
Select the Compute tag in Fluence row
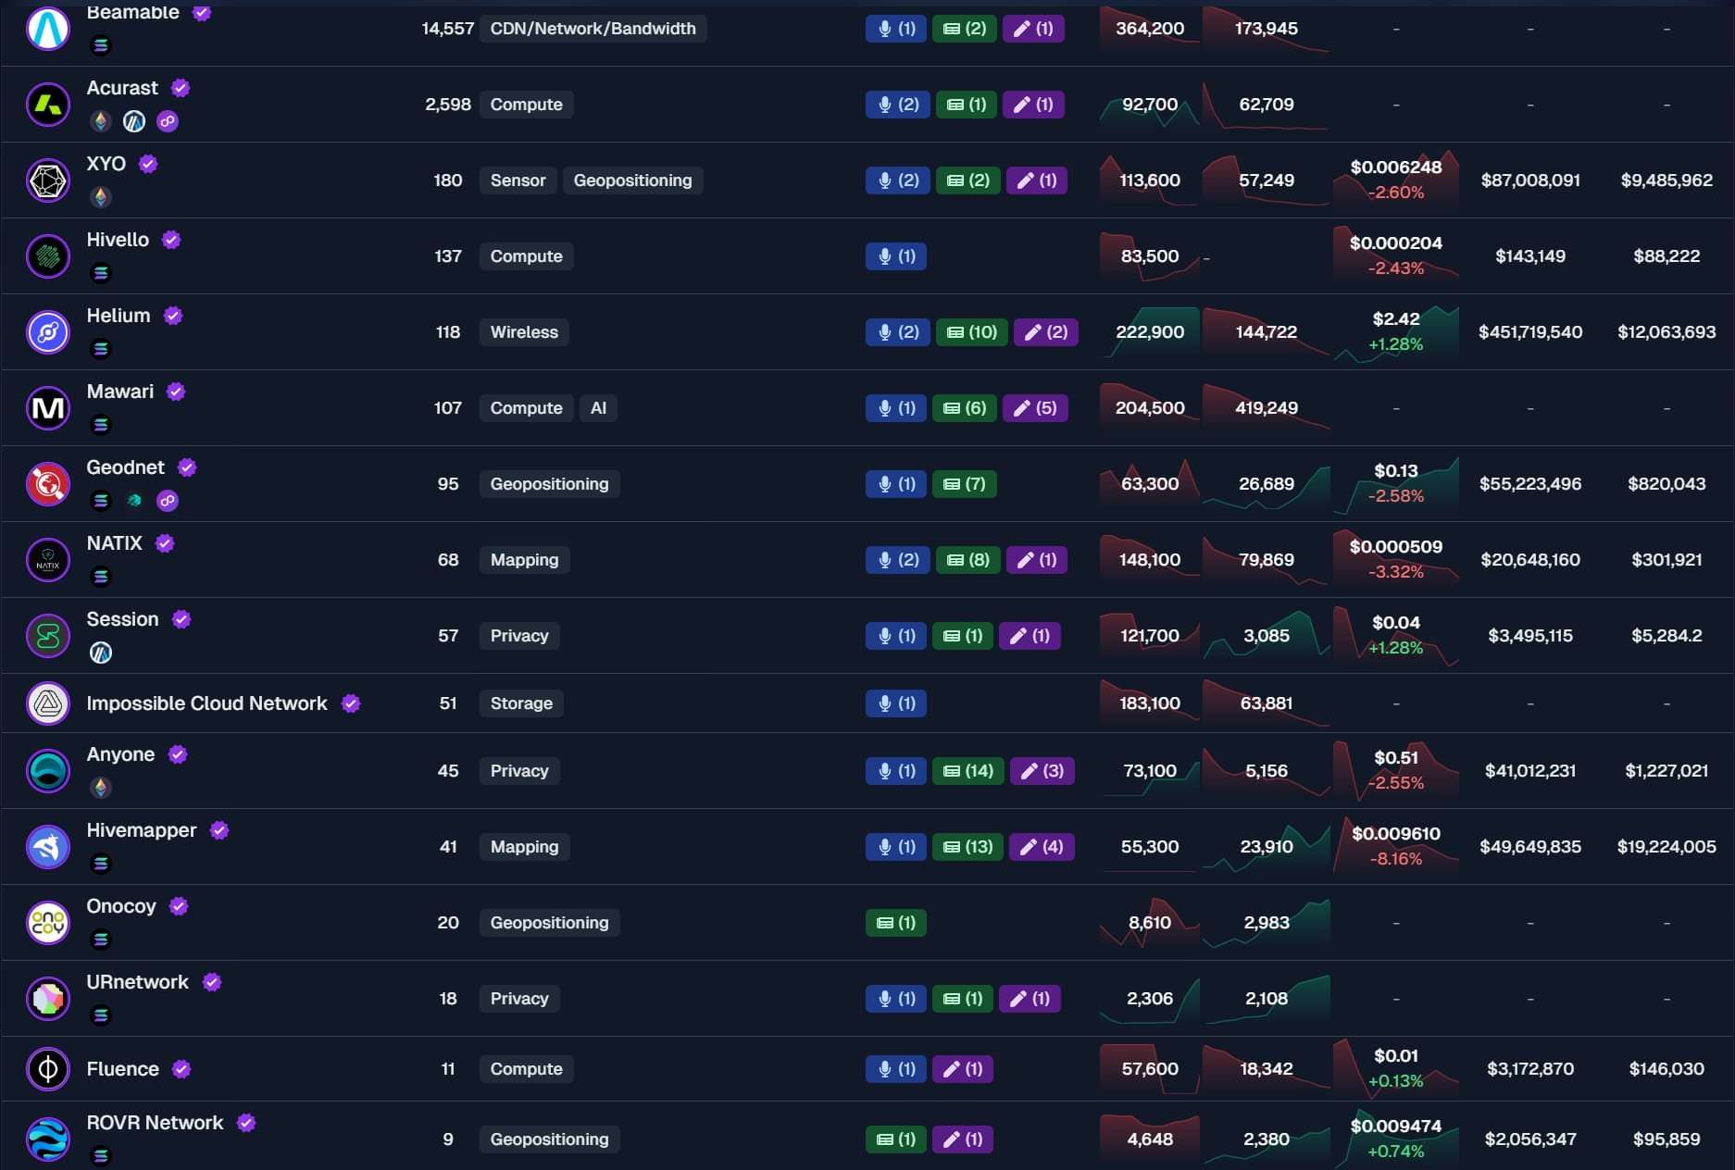pos(526,1068)
